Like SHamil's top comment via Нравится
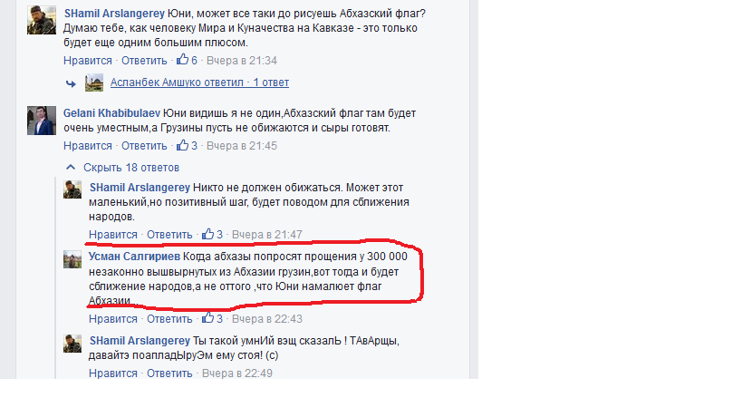Screen dimensions: 742x417 88,61
